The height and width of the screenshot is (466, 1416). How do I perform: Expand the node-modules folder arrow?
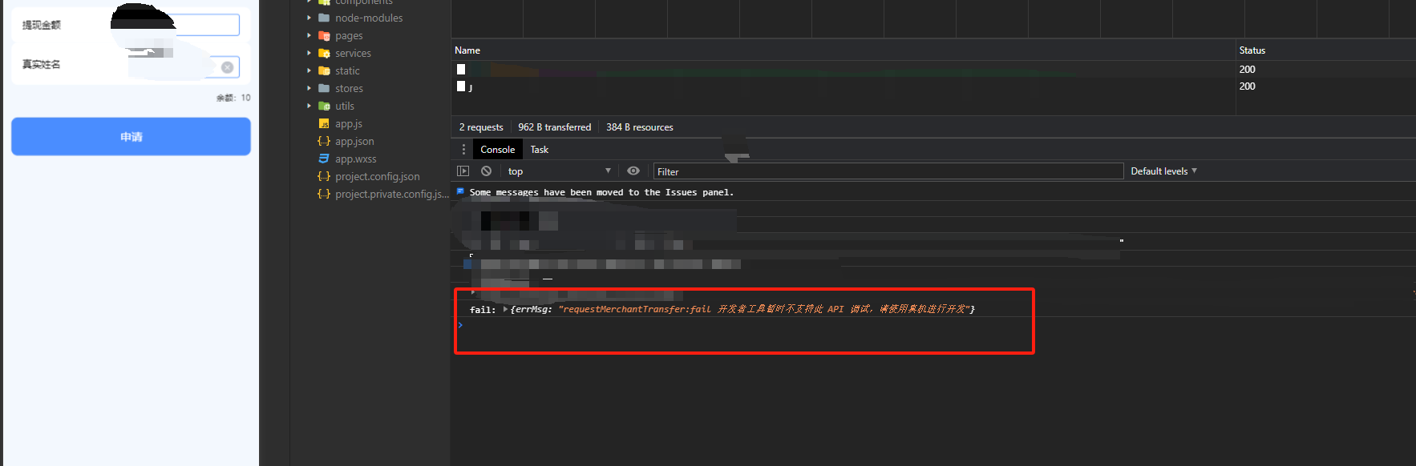pyautogui.click(x=309, y=18)
